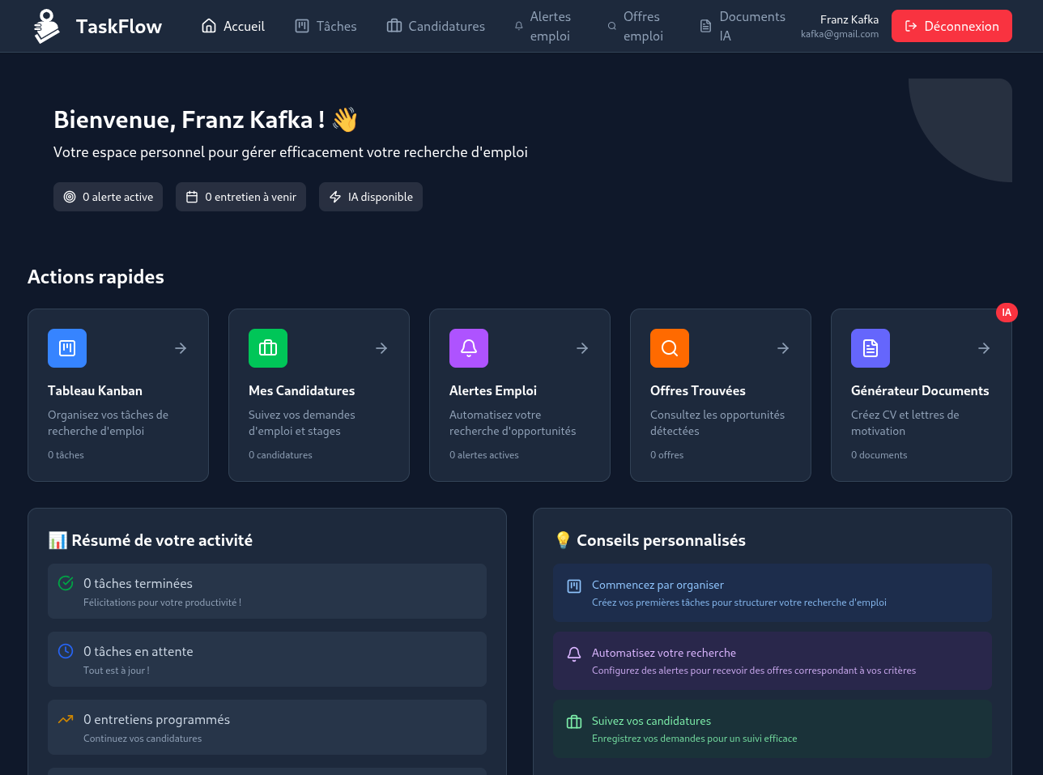This screenshot has height=775, width=1043.
Task: Open the Documents IA nav item
Action: click(743, 26)
